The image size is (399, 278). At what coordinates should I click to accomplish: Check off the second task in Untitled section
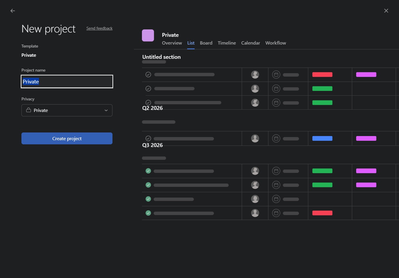[x=148, y=89]
